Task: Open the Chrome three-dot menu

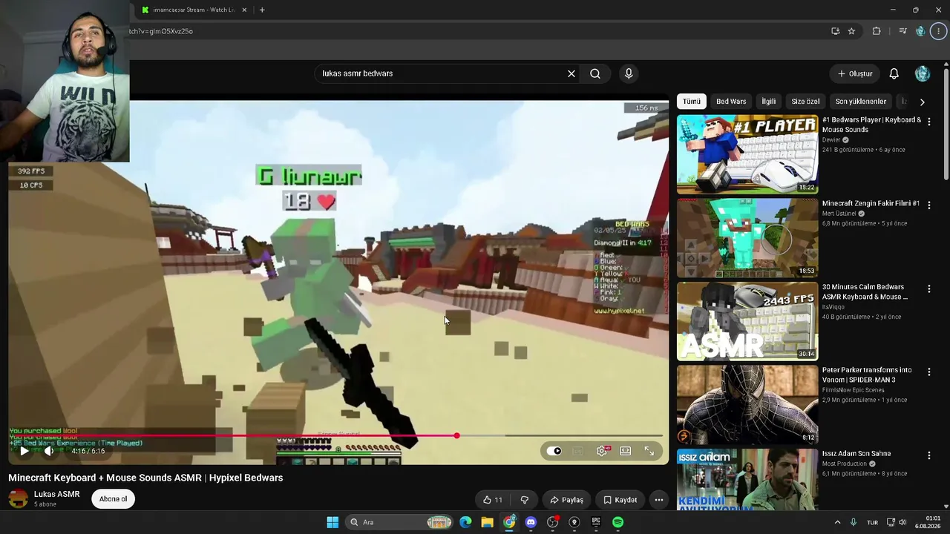Action: 938,31
